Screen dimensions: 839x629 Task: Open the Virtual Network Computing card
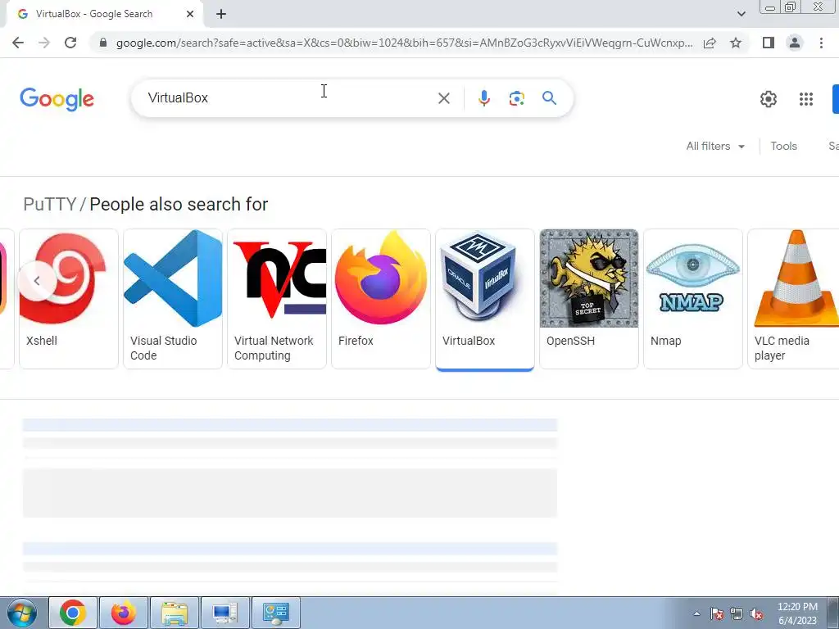coord(277,299)
